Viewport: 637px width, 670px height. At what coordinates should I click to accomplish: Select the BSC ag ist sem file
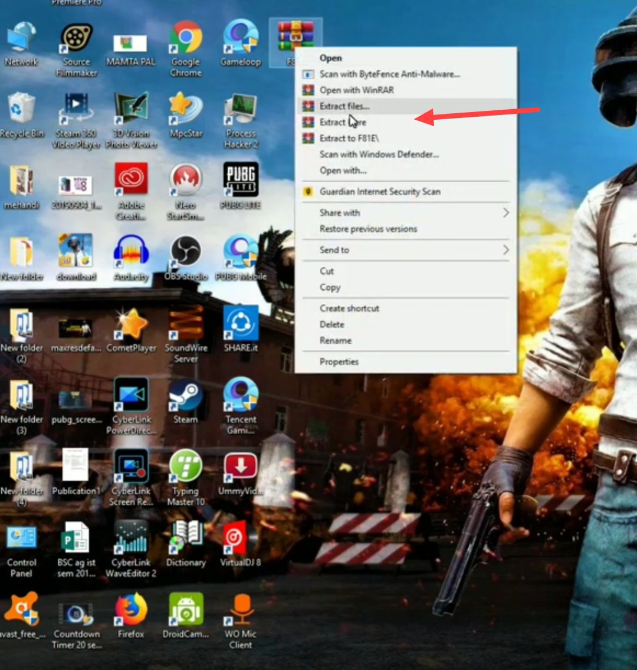(x=76, y=550)
